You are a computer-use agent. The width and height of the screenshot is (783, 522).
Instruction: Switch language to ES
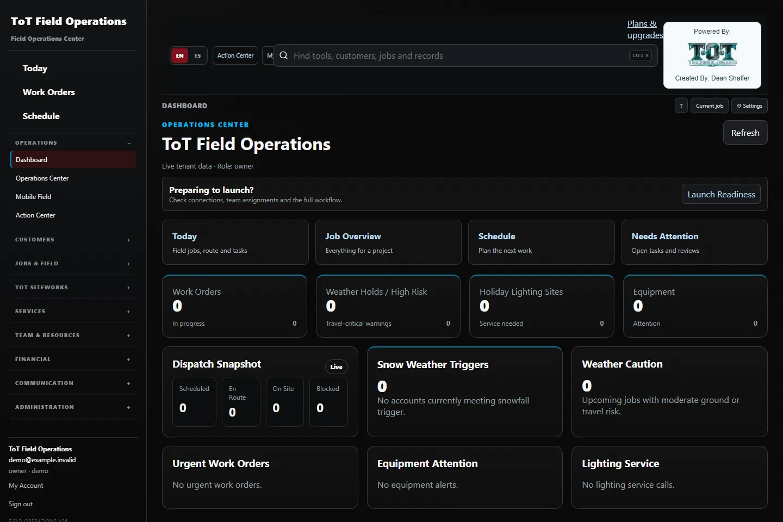[x=197, y=55]
